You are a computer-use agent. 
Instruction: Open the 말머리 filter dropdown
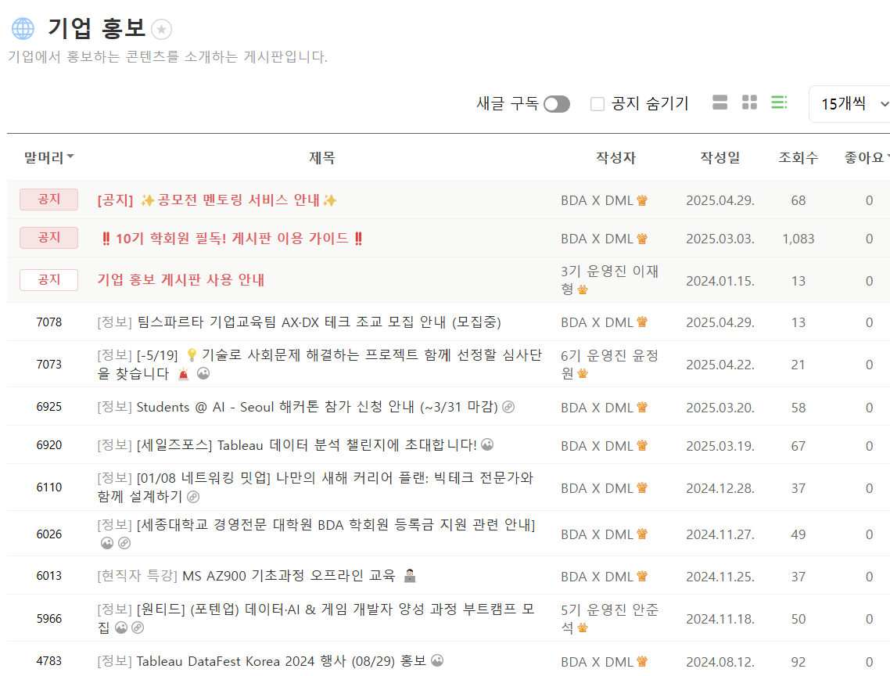pos(48,157)
